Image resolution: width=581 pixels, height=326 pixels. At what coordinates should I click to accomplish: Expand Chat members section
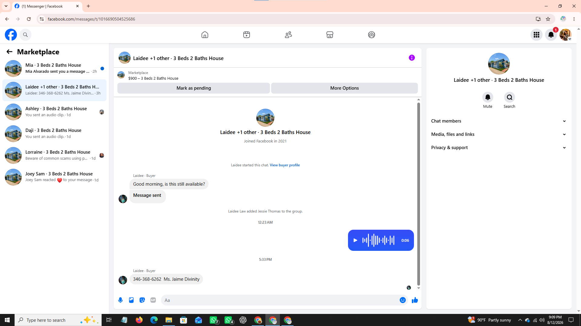pyautogui.click(x=499, y=121)
